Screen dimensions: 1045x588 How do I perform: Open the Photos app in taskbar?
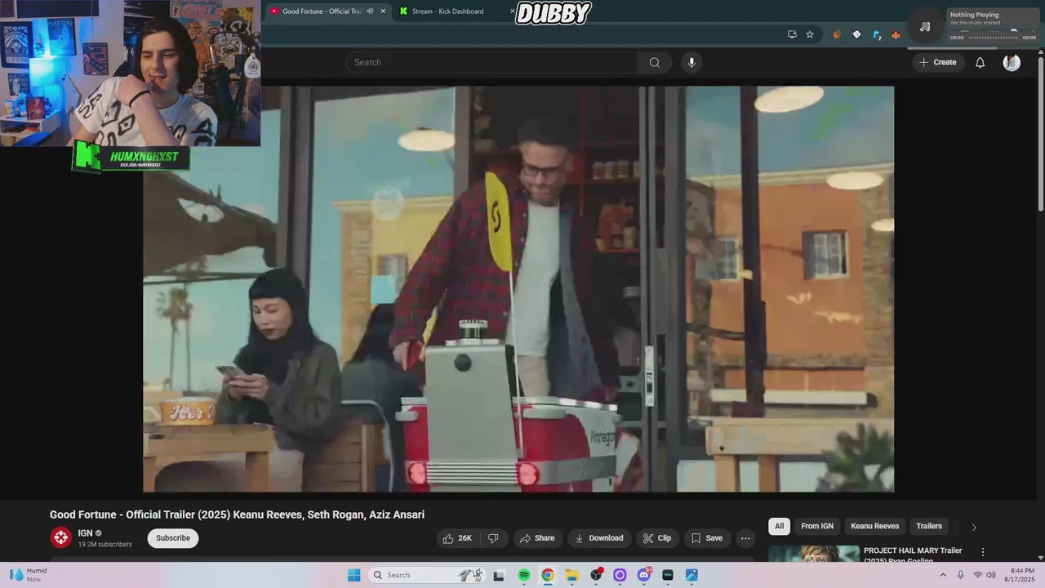pyautogui.click(x=691, y=575)
